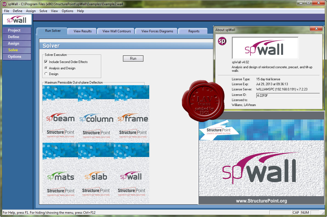Screen dimensions: 327x217
Task: Click the License ID field
Action: click(x=288, y=96)
